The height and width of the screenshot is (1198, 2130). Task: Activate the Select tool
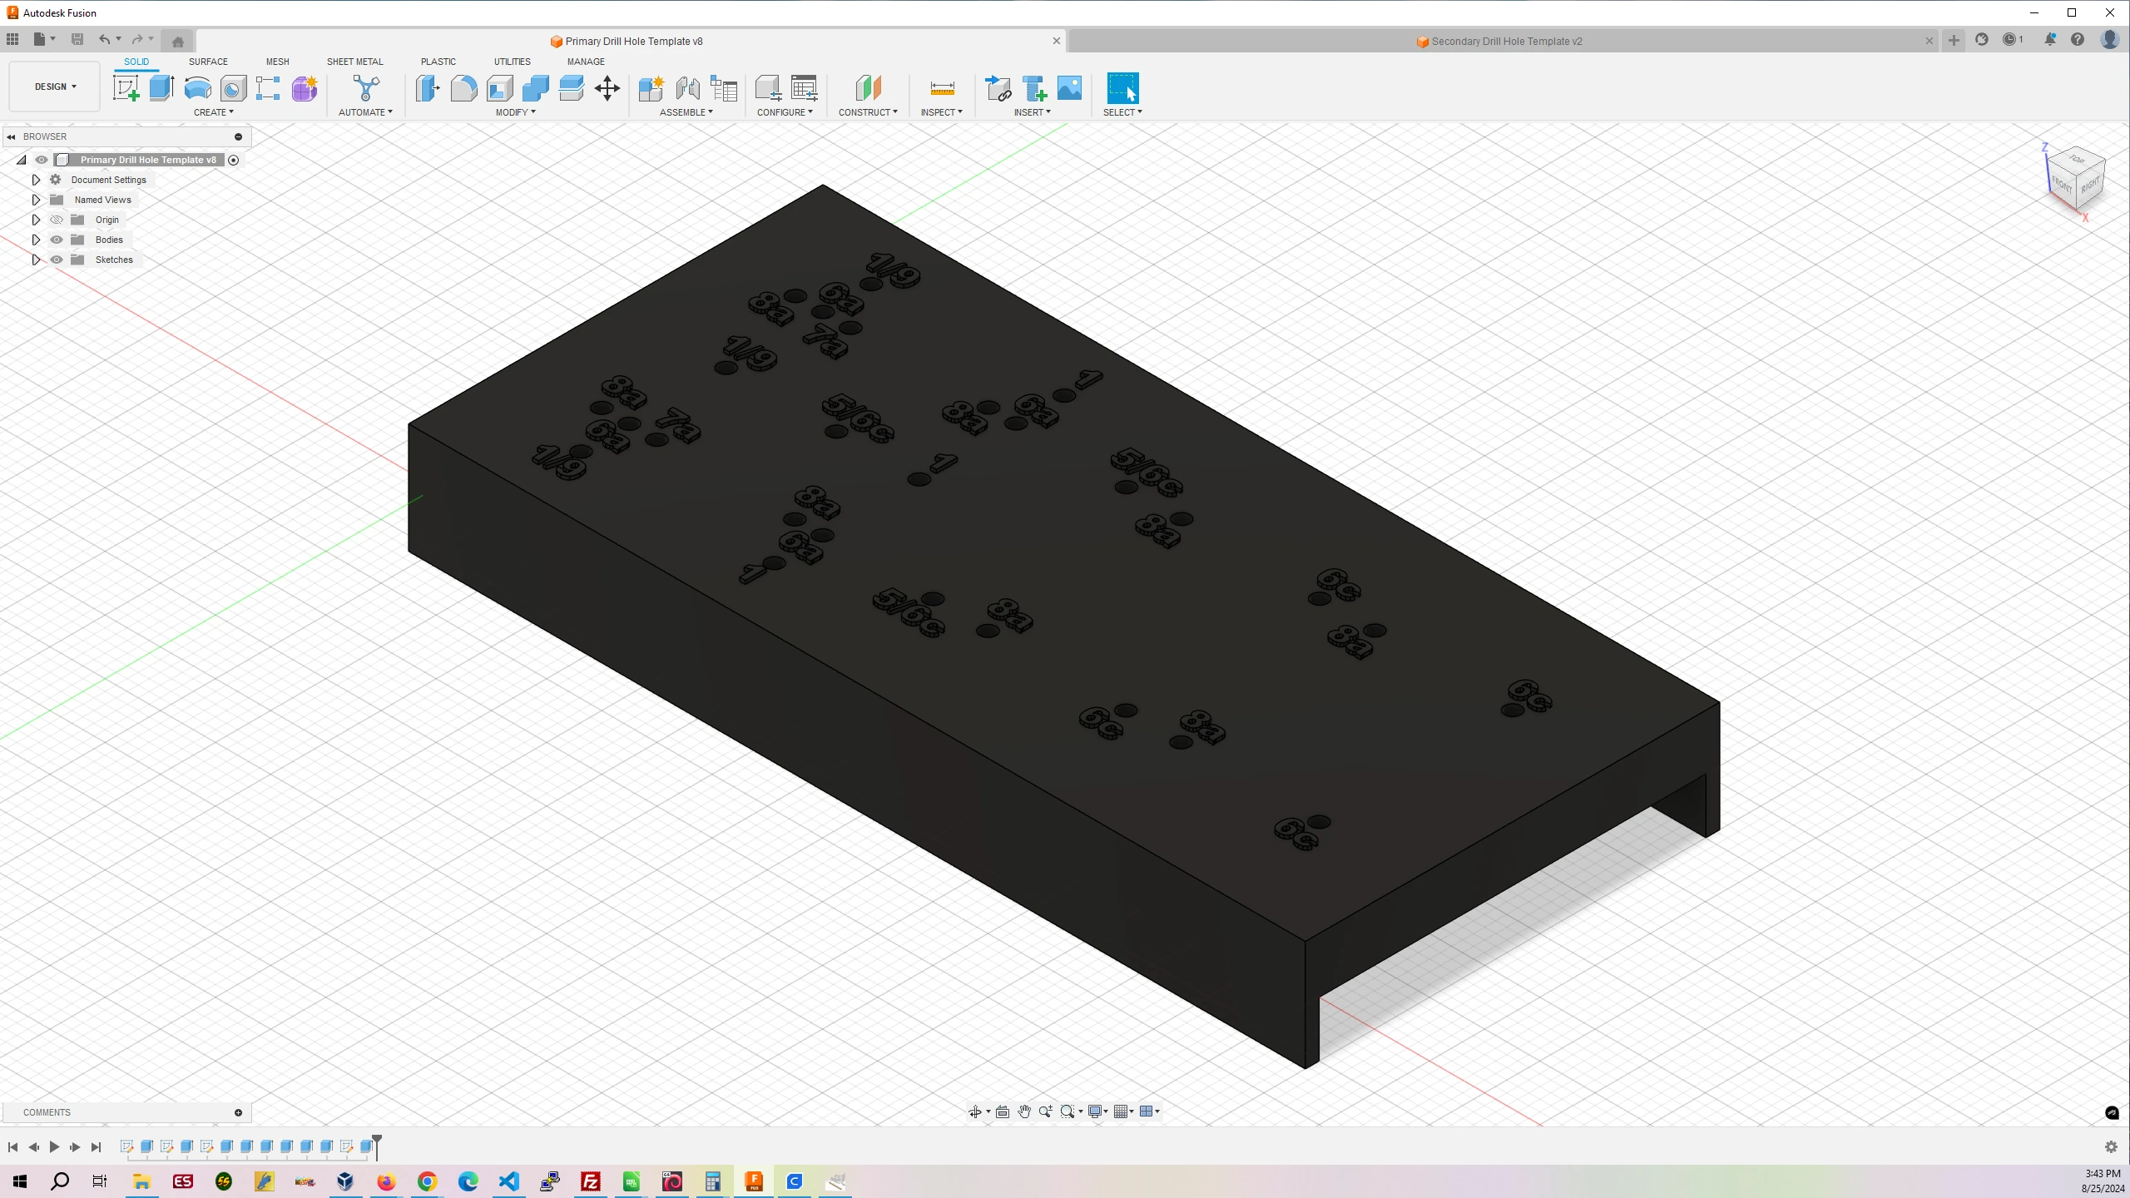(1122, 88)
